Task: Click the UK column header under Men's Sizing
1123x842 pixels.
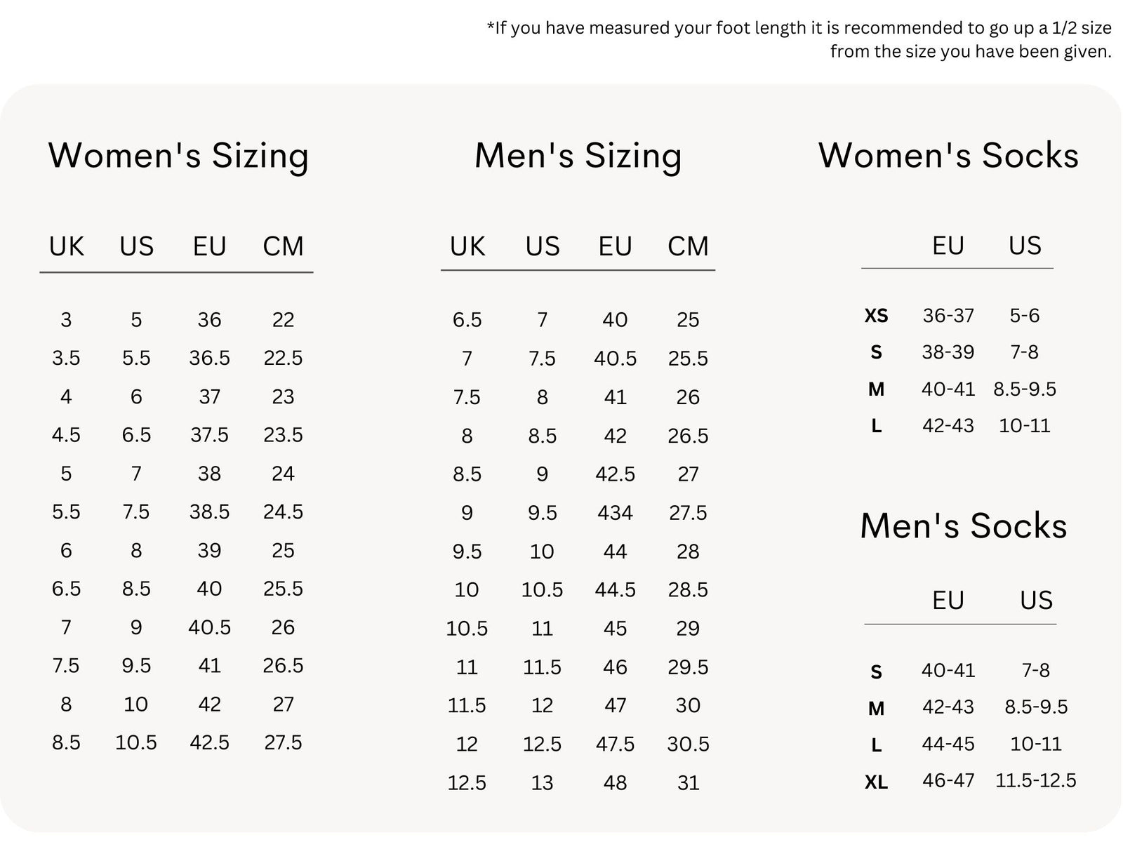Action: 467,246
